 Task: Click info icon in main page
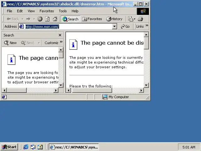[73, 45]
